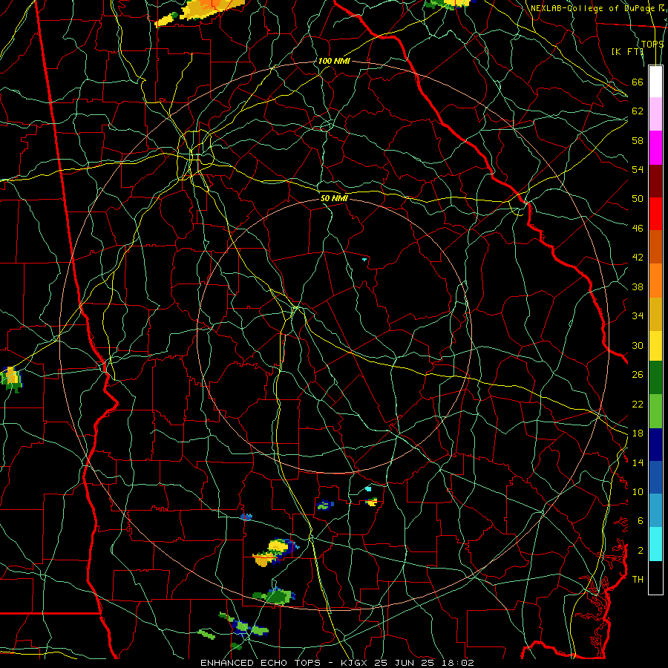Click the legend value '30'
The height and width of the screenshot is (668, 668).
638,345
